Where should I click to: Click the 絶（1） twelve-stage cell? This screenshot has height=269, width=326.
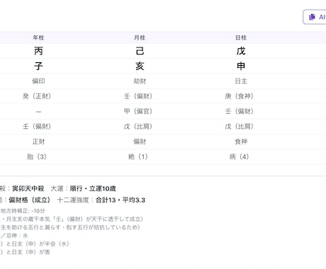(x=138, y=156)
